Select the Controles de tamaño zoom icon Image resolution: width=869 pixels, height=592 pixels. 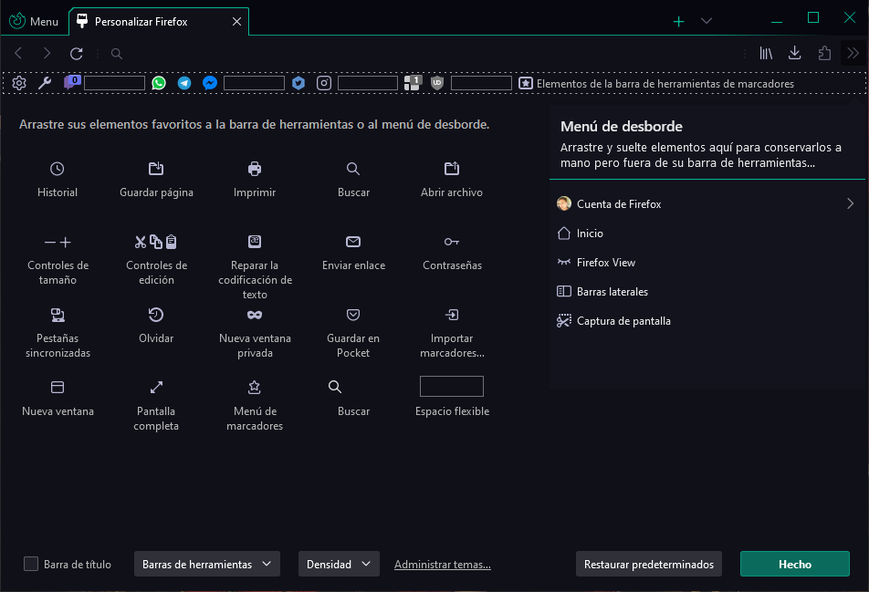58,242
